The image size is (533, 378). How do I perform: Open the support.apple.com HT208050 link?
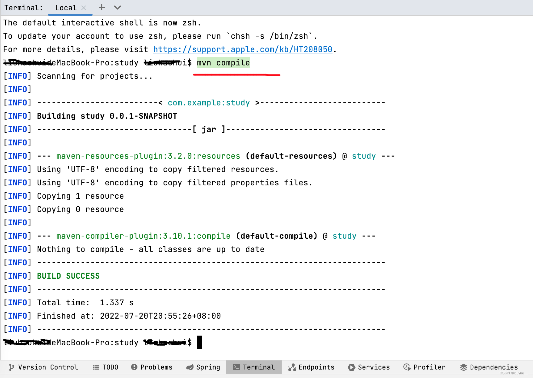243,49
